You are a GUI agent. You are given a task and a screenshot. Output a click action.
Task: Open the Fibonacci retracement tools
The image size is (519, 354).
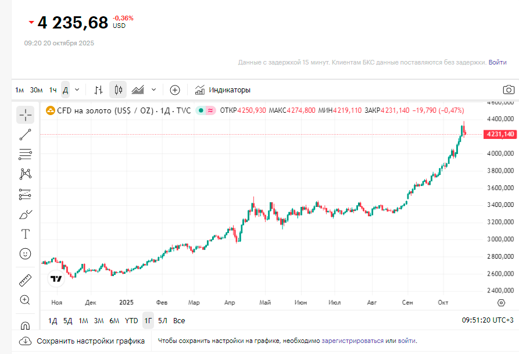click(x=25, y=154)
